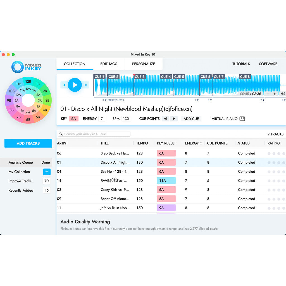This screenshot has width=286, height=286.
Task: Edit the KEY value 6A field
Action: pos(73,119)
